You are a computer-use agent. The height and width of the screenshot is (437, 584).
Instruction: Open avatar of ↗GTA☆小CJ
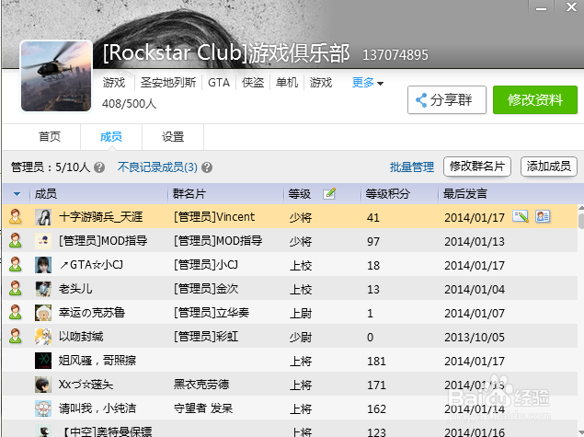click(43, 265)
